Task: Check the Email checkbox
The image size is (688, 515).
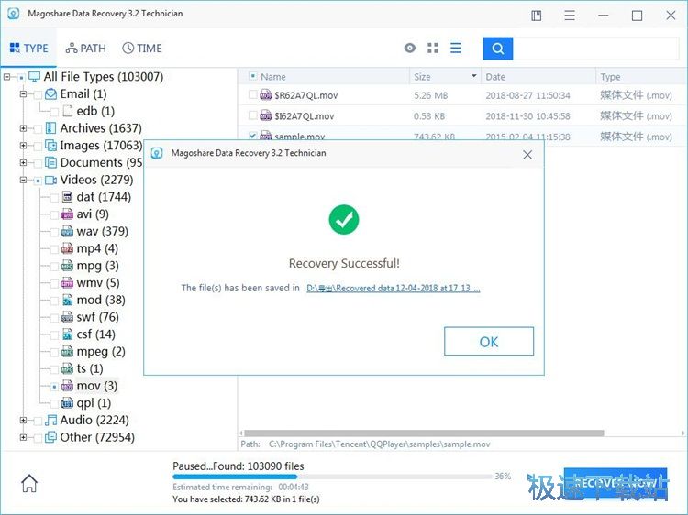Action: 38,94
